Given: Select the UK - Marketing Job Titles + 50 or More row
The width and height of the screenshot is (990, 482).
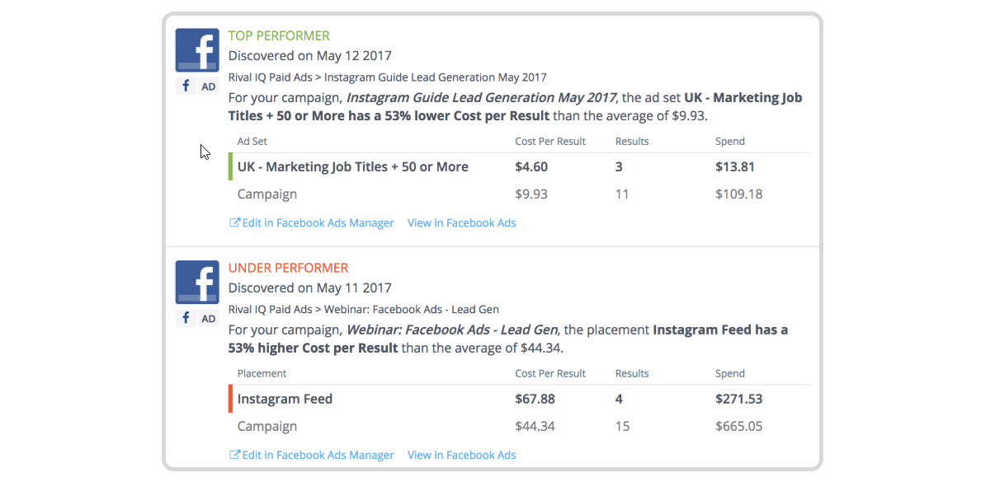Looking at the screenshot, I should point(520,166).
